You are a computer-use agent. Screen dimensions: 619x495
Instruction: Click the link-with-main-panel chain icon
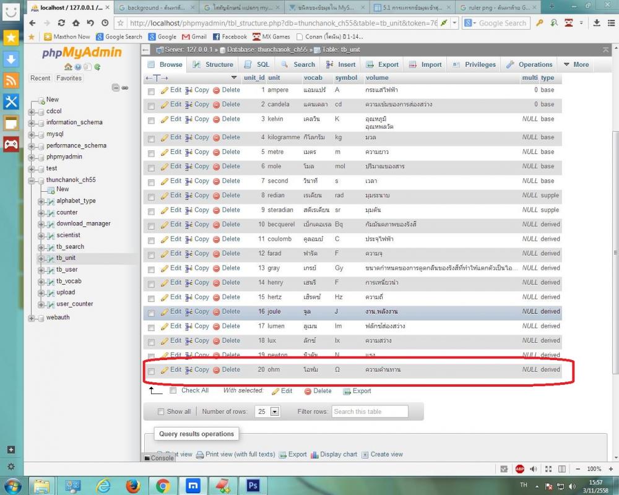(125, 88)
